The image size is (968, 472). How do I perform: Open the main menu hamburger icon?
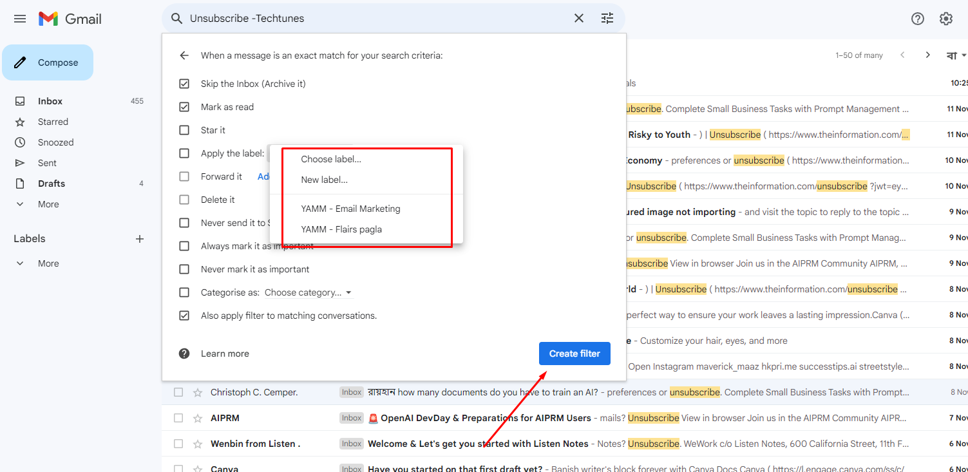(x=20, y=19)
